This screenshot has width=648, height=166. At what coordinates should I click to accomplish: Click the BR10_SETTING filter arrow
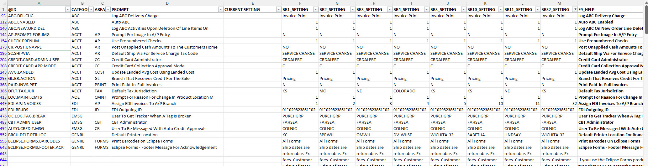click(x=501, y=10)
